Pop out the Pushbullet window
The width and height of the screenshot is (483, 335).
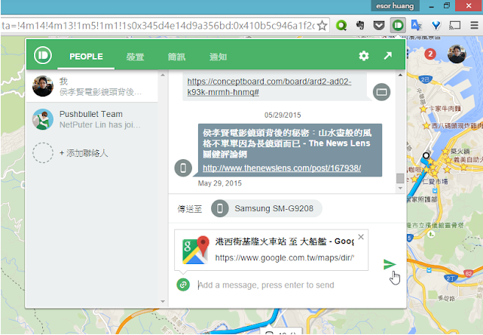click(x=387, y=56)
